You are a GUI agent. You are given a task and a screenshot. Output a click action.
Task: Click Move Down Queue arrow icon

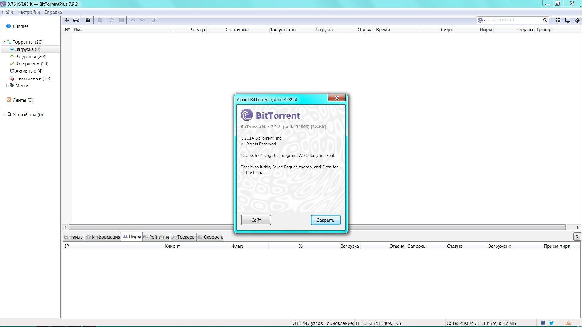142,20
